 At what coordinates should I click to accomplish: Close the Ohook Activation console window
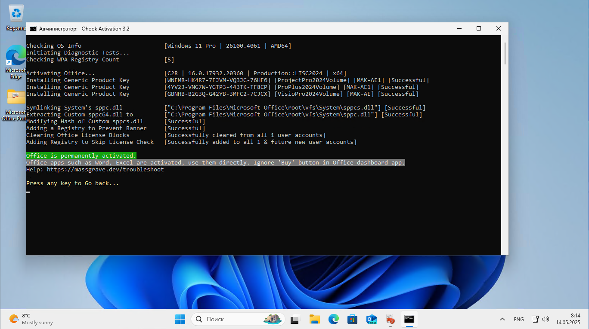point(499,29)
